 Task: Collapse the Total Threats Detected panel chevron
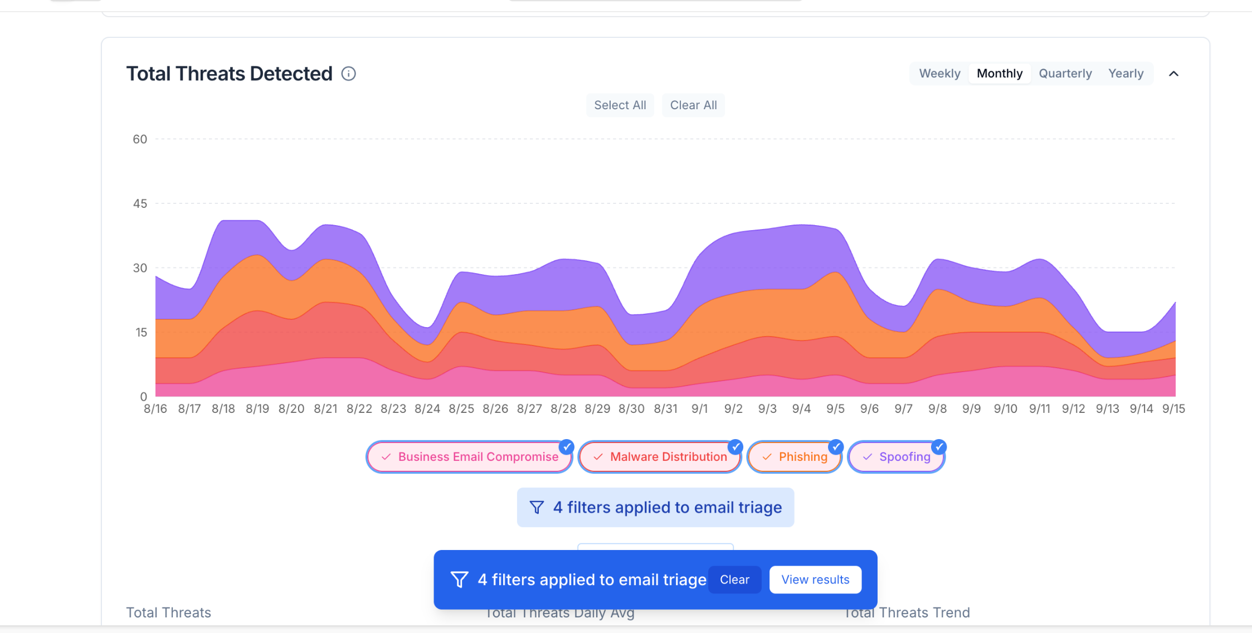pos(1173,74)
